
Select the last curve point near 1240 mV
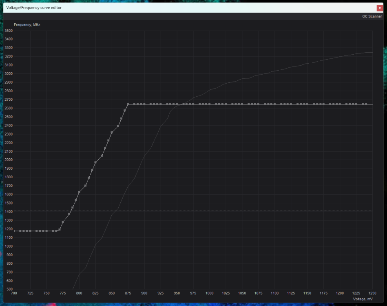pyautogui.click(x=366, y=104)
